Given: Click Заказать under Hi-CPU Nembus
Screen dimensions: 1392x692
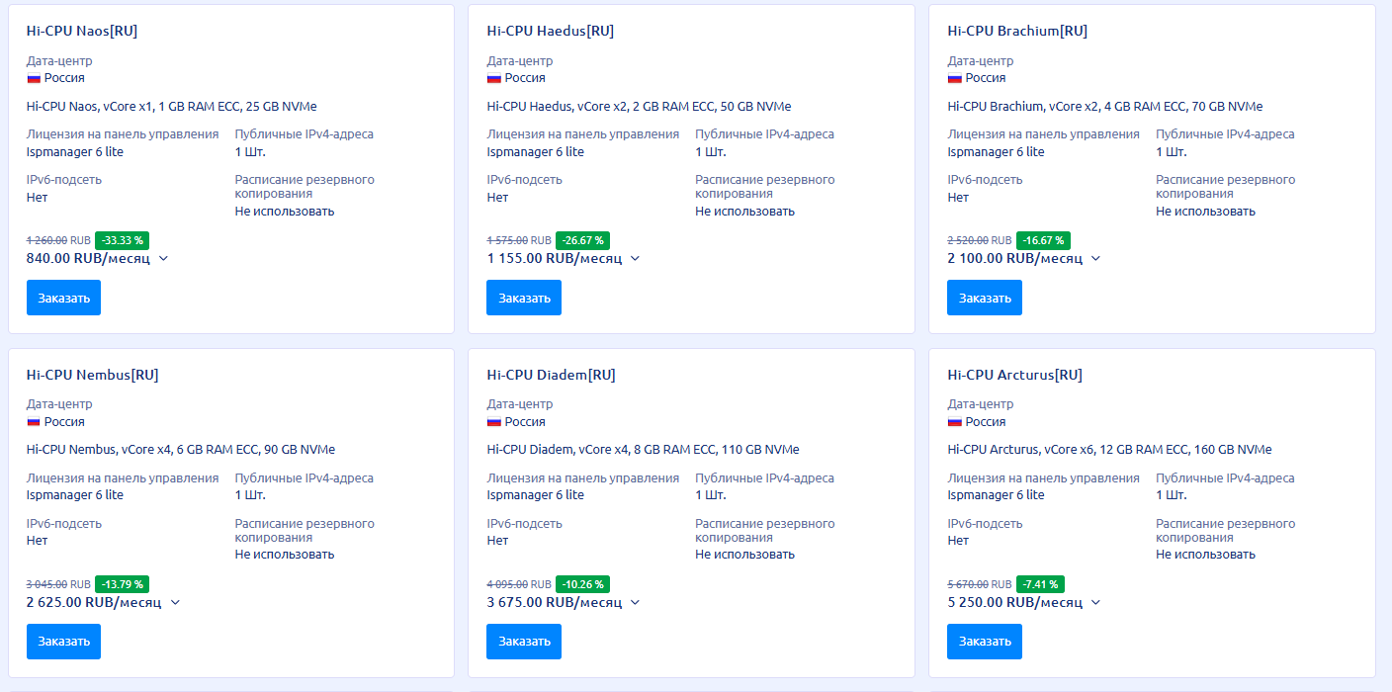Looking at the screenshot, I should [x=63, y=641].
